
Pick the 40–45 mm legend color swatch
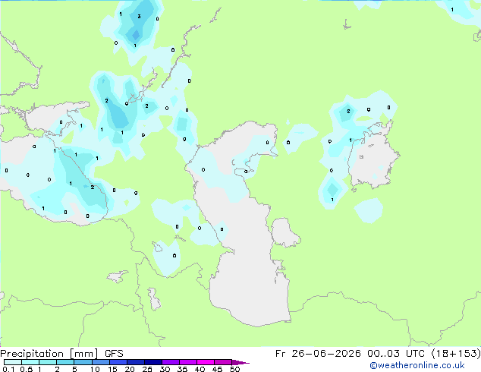(206, 362)
